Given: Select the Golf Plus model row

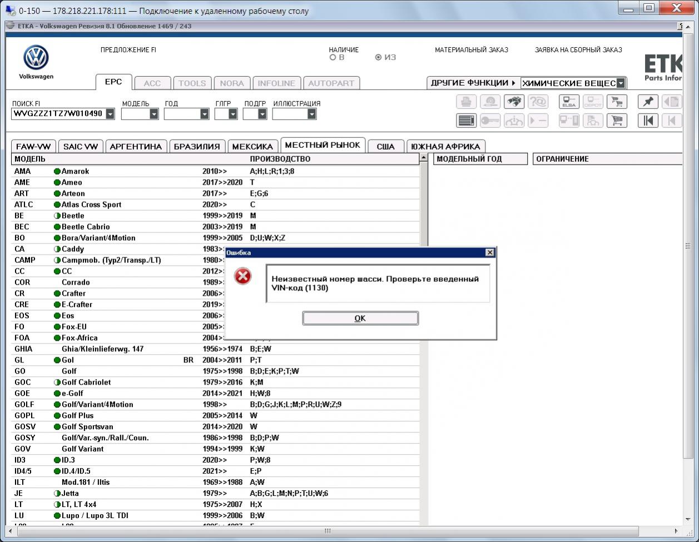Looking at the screenshot, I should tap(215, 415).
